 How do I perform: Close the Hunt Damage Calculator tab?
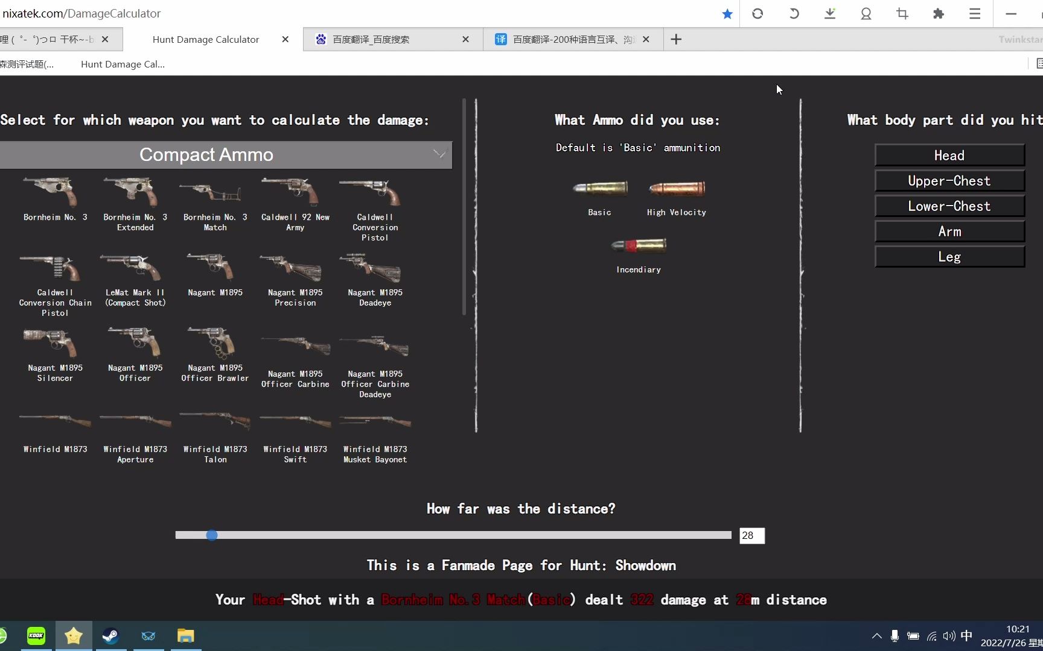[x=285, y=39]
